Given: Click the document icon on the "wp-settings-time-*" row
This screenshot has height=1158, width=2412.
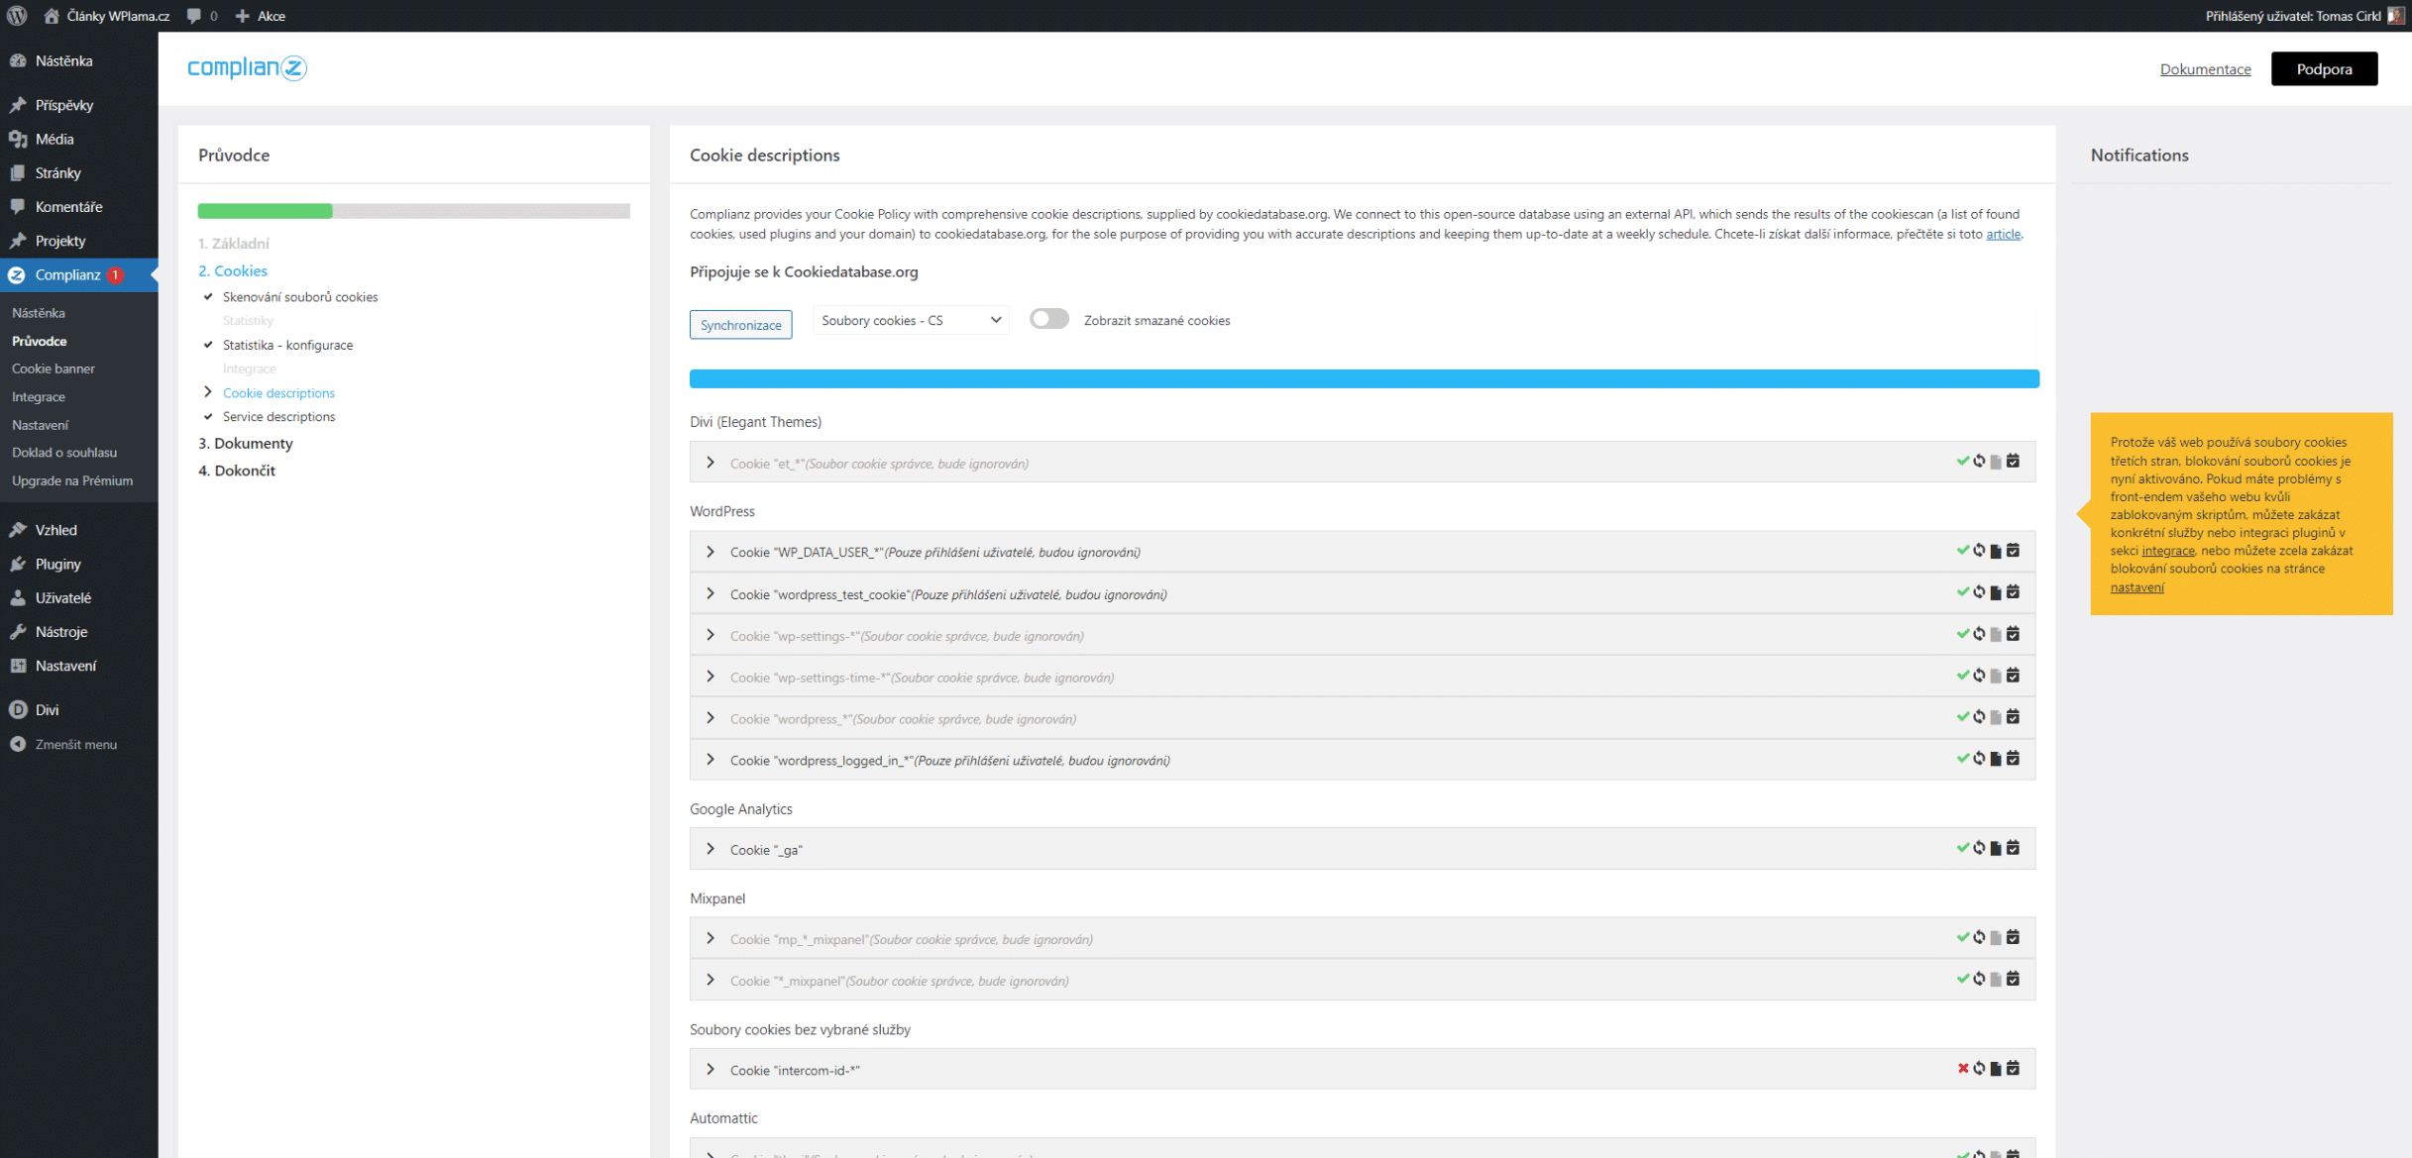Looking at the screenshot, I should coord(1996,676).
